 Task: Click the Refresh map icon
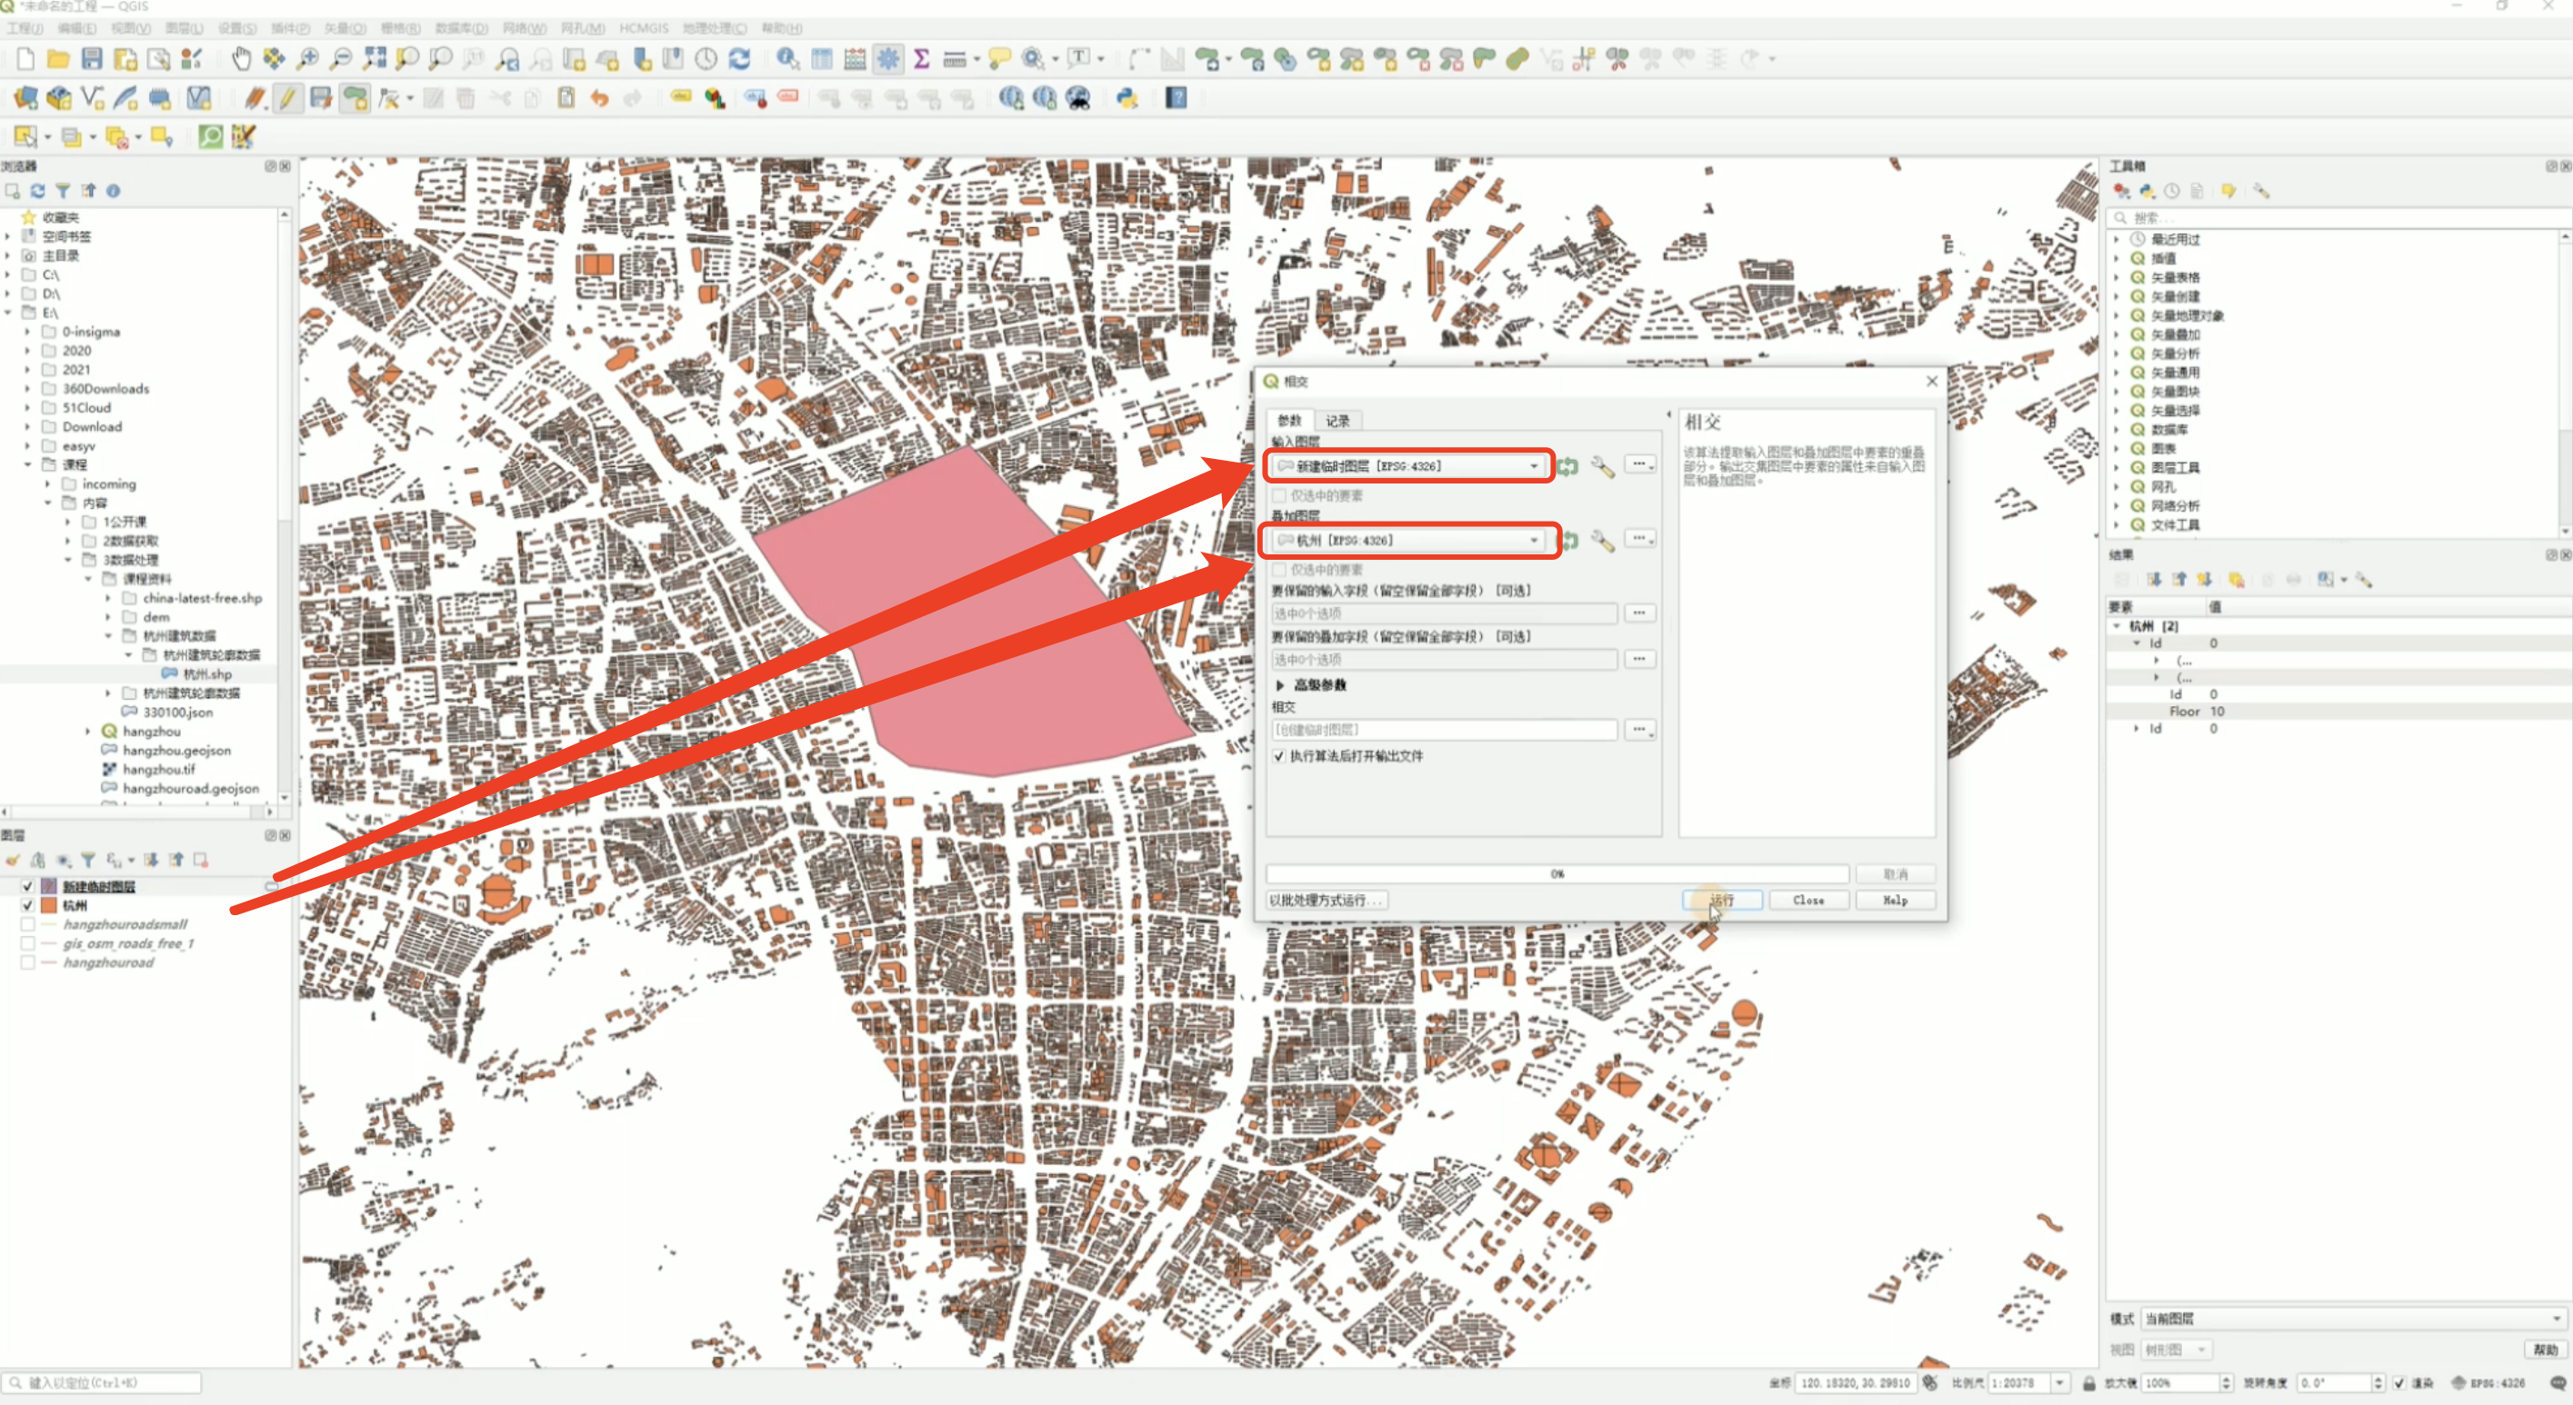tap(739, 59)
